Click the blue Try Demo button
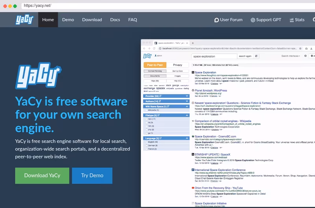The height and width of the screenshot is (208, 315). pos(92,175)
